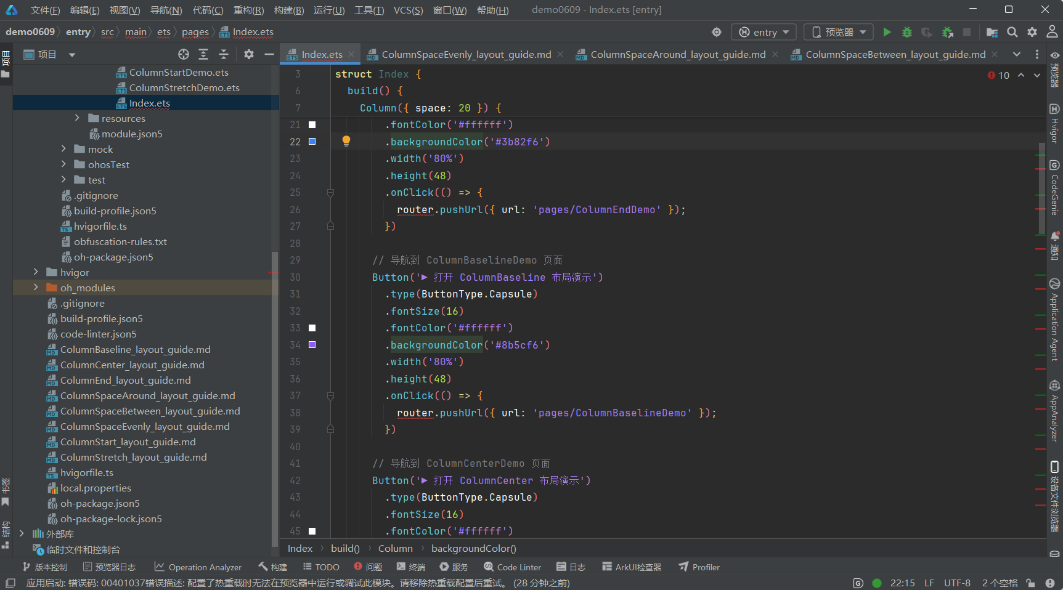Open the editor tabs more options menu
Viewport: 1063px width, 590px height.
point(1037,54)
